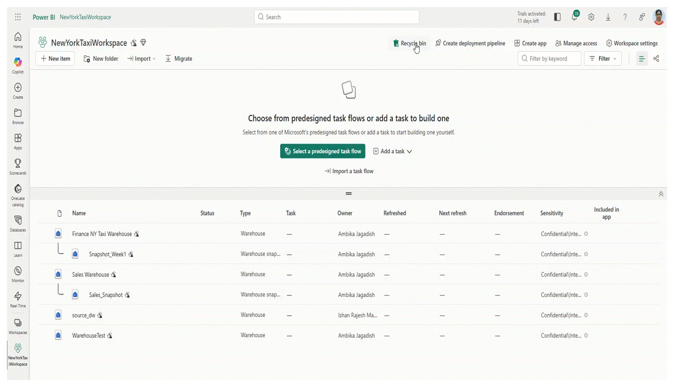
Task: Click the pane resize divider handle
Action: click(348, 194)
